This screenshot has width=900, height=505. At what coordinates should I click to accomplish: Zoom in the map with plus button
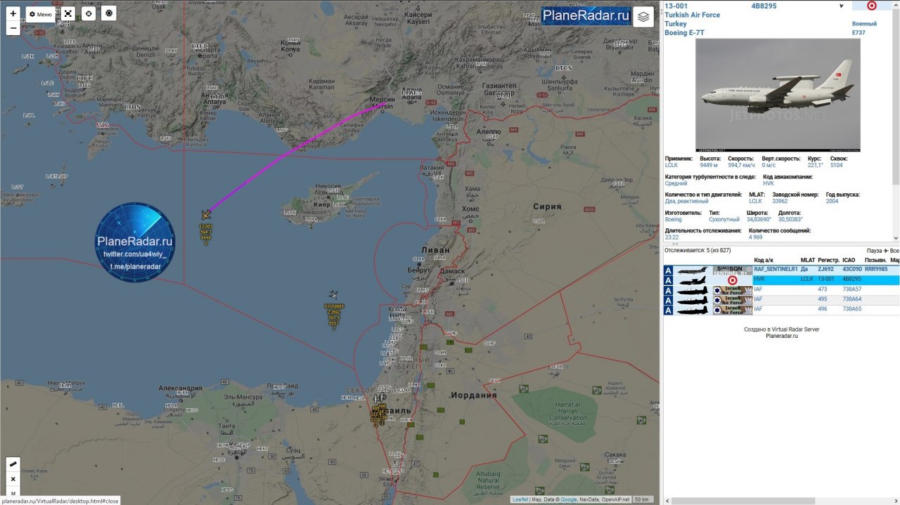(13, 13)
